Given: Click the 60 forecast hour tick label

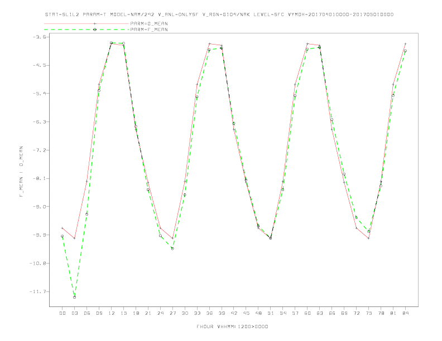Looking at the screenshot, I should 308,313.
